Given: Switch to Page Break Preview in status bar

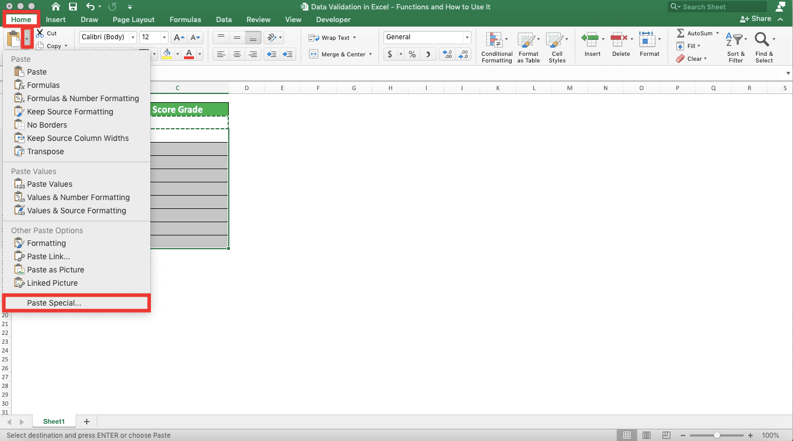Looking at the screenshot, I should (666, 435).
